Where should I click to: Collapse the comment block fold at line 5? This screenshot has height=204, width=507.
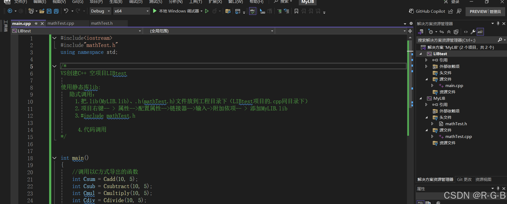point(54,66)
